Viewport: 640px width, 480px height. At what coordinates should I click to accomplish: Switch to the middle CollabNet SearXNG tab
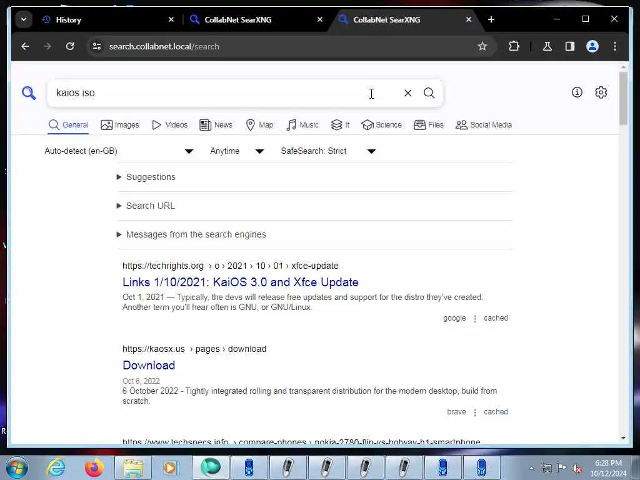tap(257, 19)
